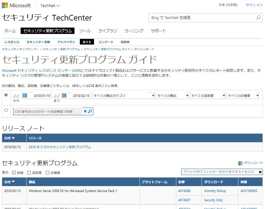Clear the CVE search box with X icon
This screenshot has width=265, height=209.
[85, 111]
